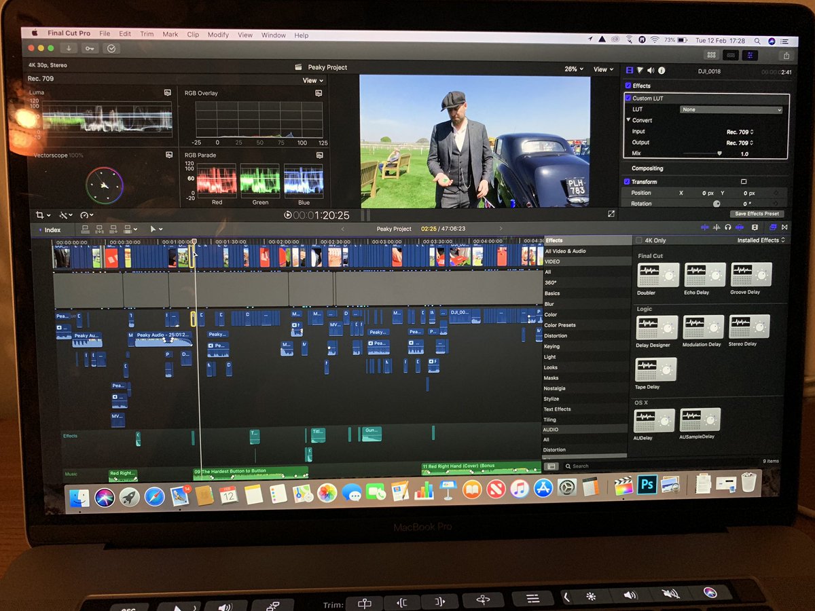815x611 pixels.
Task: Open the keyword editor key icon
Action: (90, 48)
